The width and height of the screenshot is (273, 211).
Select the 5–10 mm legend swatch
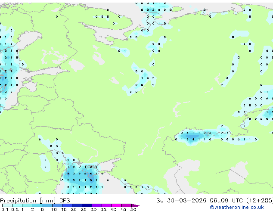pyautogui.click(x=47, y=205)
